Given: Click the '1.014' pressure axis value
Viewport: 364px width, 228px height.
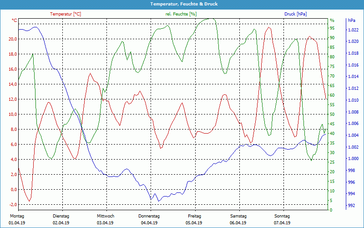Looking at the screenshot, I should [354, 77].
